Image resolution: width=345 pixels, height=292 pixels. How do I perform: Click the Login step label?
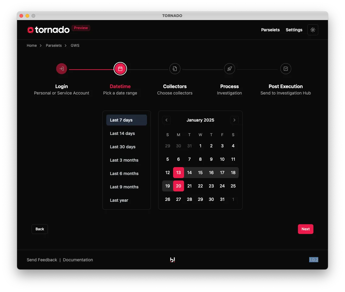point(62,86)
